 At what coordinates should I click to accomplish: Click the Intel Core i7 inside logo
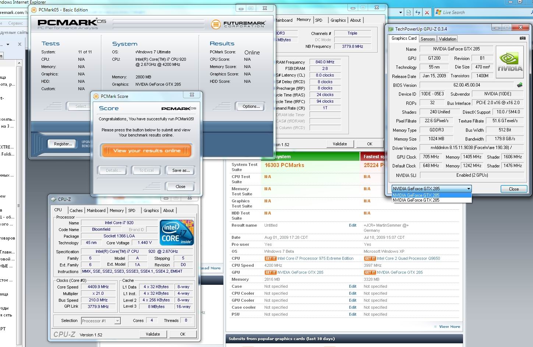tap(177, 233)
